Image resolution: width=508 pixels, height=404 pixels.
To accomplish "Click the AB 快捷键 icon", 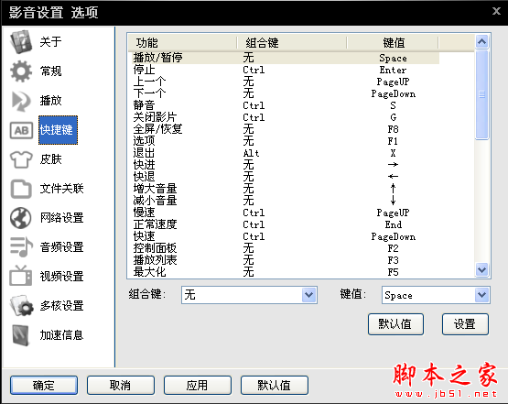I will [21, 130].
